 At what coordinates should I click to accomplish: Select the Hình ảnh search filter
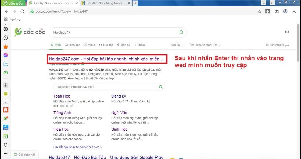click(72, 45)
